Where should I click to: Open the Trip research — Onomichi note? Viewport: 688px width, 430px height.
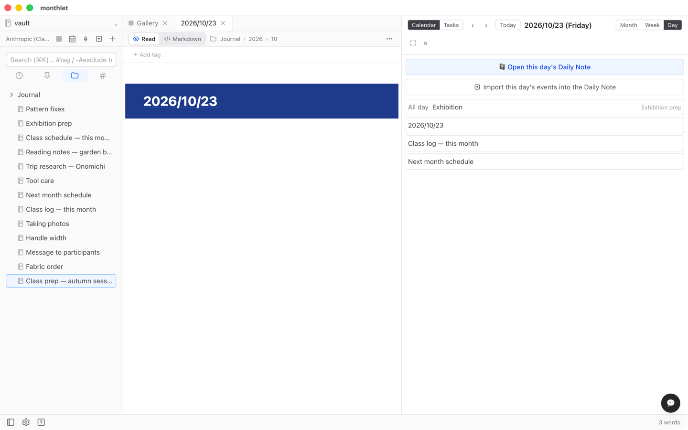click(61, 167)
